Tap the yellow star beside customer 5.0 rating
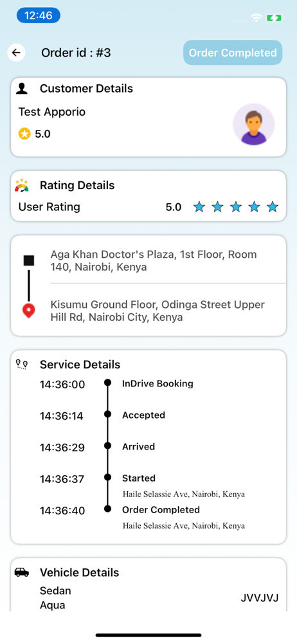Viewport: 297px width, 643px height. [24, 133]
